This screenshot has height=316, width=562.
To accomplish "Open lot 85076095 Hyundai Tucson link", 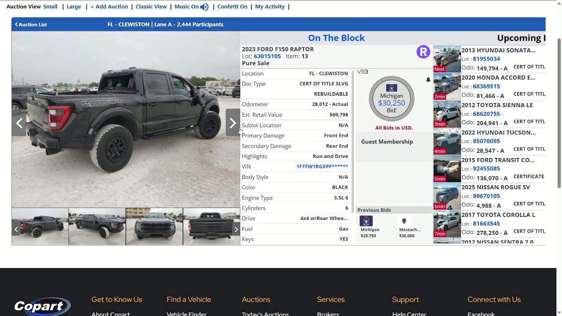I will click(x=486, y=141).
